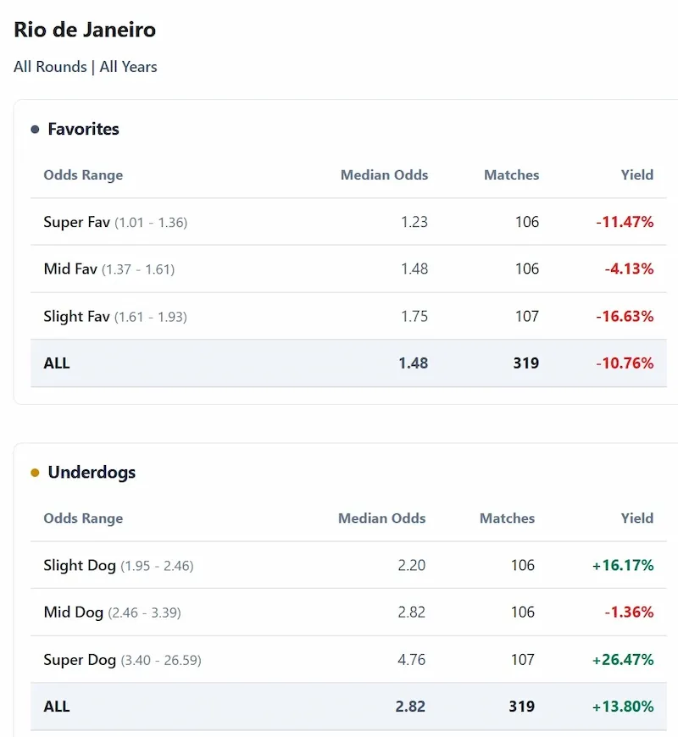Click Matches header in Favorites table
This screenshot has height=737, width=678.
[511, 175]
